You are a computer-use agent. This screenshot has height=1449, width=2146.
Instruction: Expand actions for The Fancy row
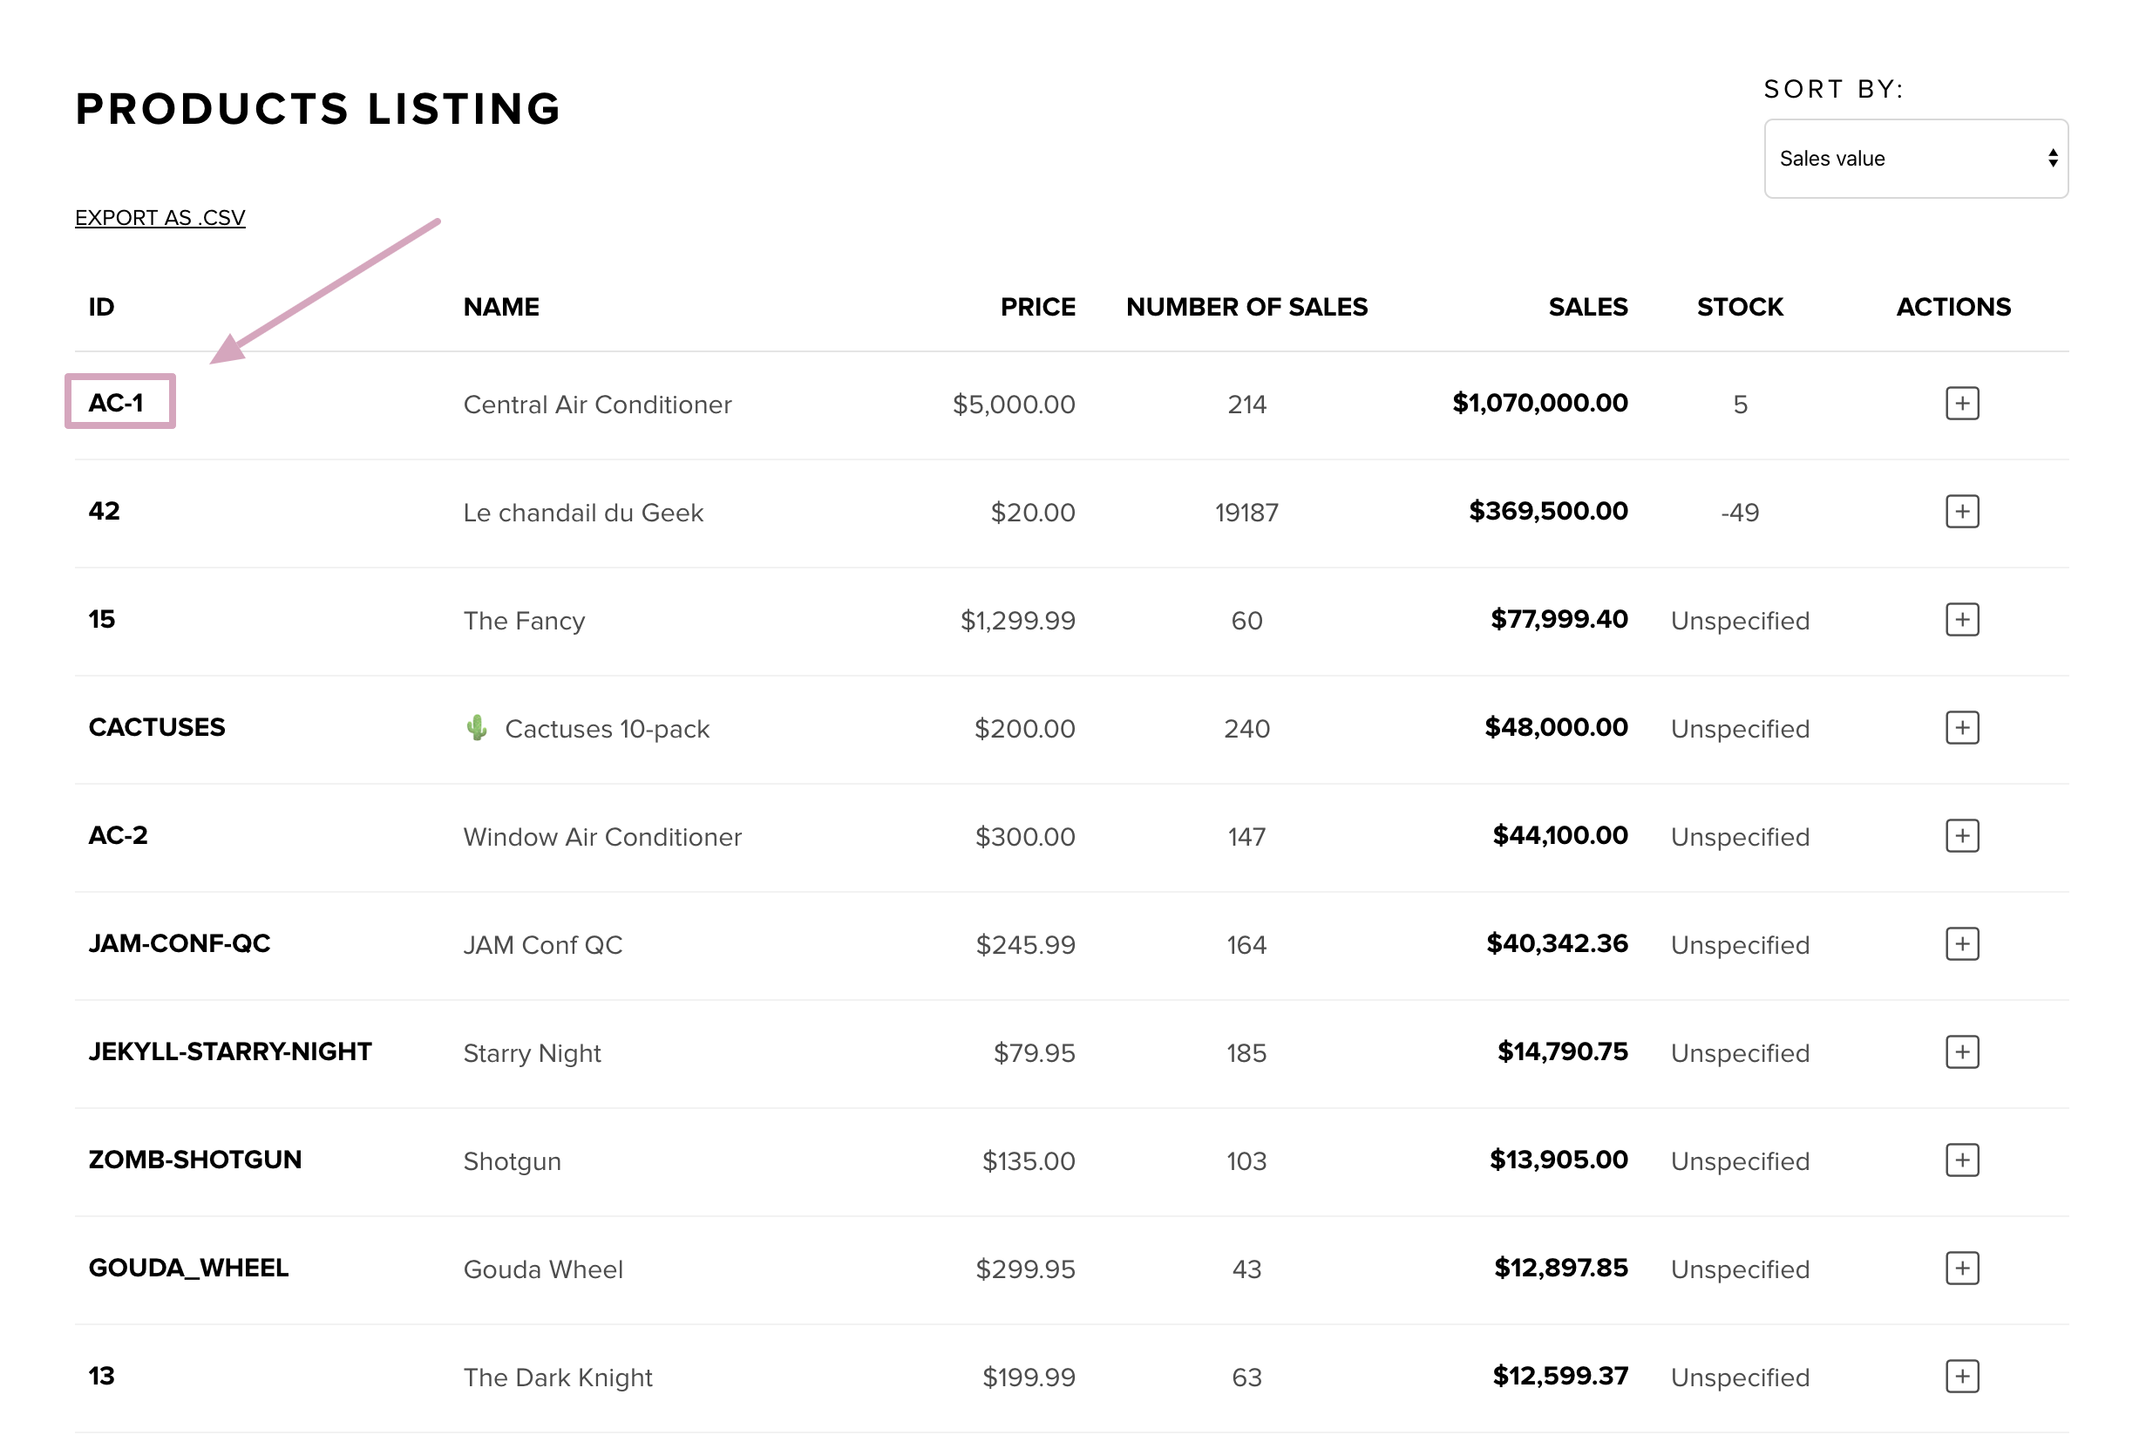point(1961,620)
